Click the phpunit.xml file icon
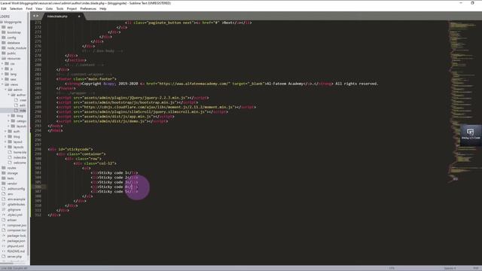 (4, 246)
